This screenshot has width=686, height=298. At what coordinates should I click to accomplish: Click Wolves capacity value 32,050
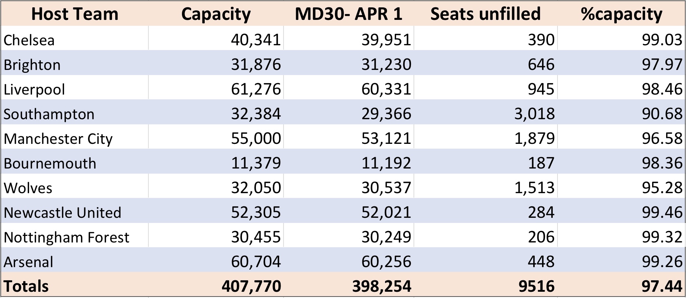click(x=256, y=188)
